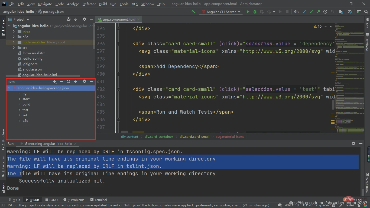Viewport: 370px width, 208px height.
Task: Push commits with the green up-arrow icon
Action: point(318,12)
